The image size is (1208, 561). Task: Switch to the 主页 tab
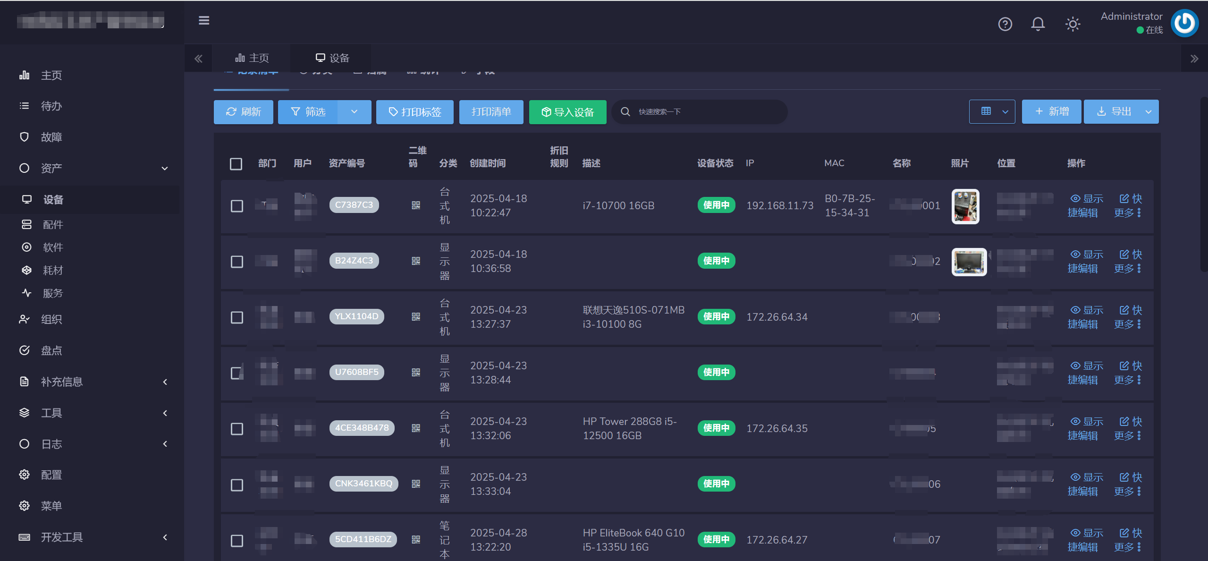(252, 58)
